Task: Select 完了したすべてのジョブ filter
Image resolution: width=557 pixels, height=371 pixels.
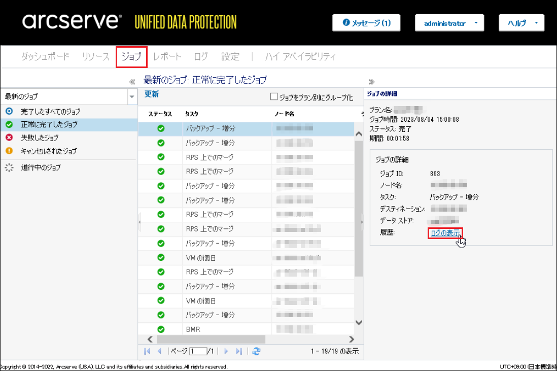Action: pyautogui.click(x=69, y=111)
